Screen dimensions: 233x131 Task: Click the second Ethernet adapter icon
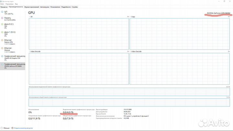pyautogui.click(x=2, y=48)
